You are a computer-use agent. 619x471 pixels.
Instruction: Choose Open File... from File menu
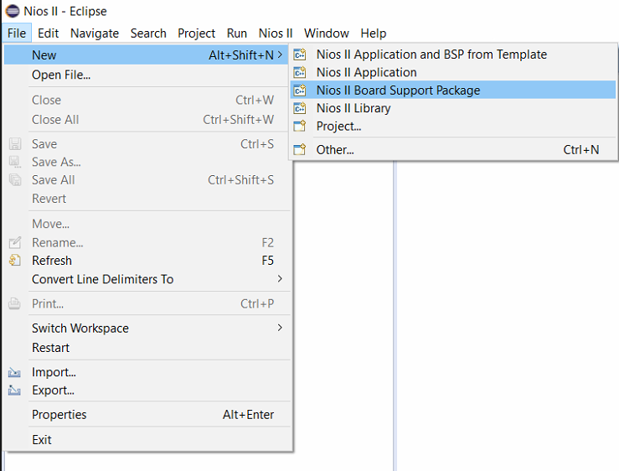pyautogui.click(x=61, y=75)
